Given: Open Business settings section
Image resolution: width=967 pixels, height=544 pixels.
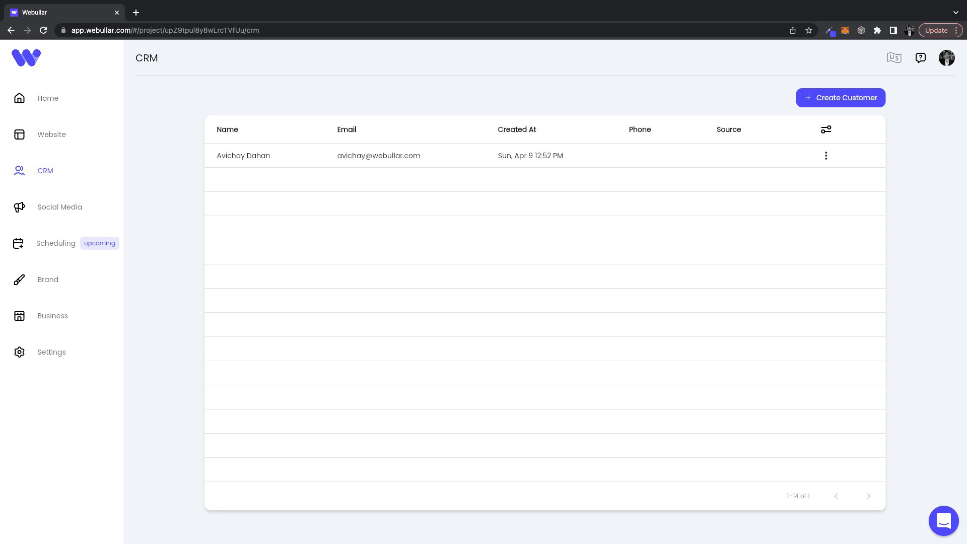Looking at the screenshot, I should coord(52,315).
